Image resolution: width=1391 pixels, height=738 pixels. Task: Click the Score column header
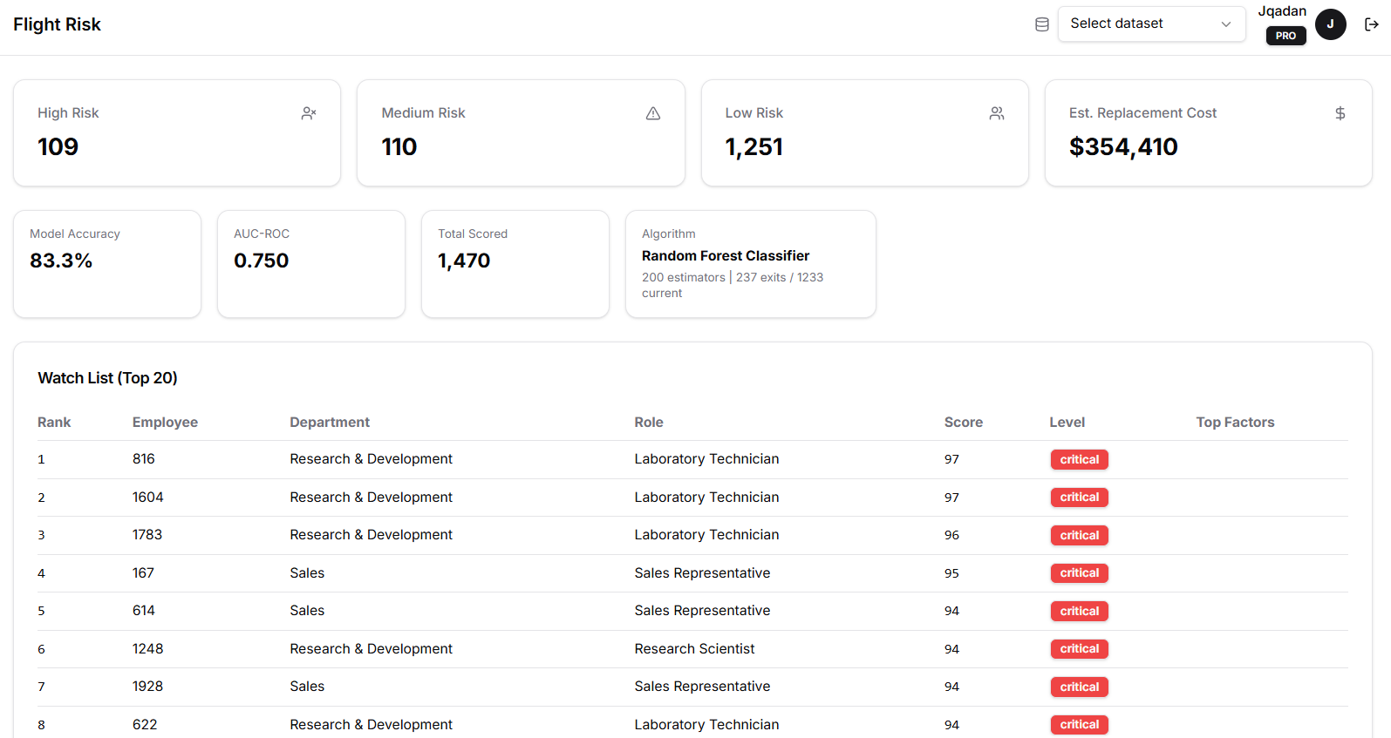tap(964, 422)
